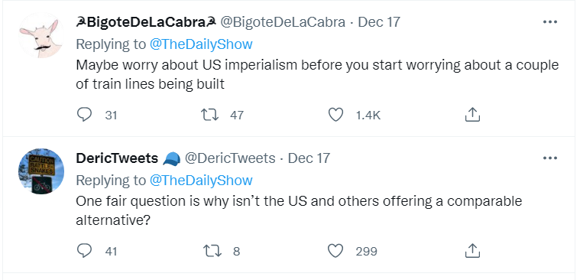Open @TheDailyShow link in first reply
The width and height of the screenshot is (580, 280).
tap(201, 44)
